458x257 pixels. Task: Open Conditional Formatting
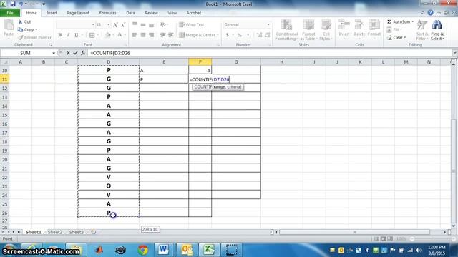tap(286, 30)
